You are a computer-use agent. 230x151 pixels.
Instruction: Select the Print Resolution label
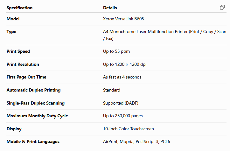23,64
